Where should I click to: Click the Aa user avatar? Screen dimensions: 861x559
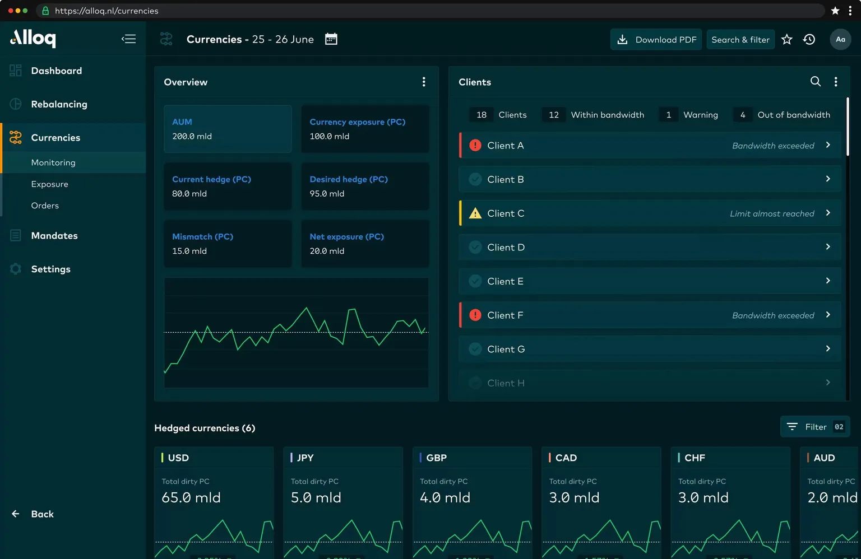(840, 39)
